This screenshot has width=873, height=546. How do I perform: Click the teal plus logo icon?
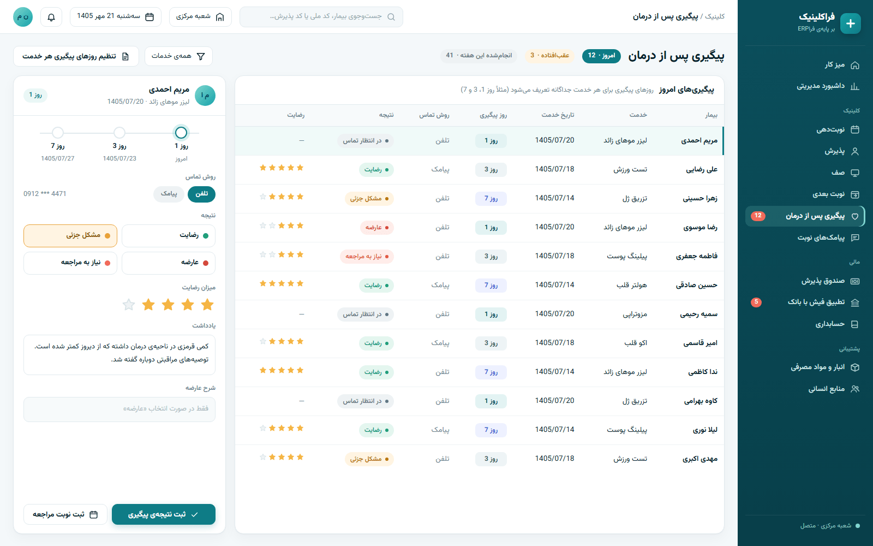[x=851, y=23]
